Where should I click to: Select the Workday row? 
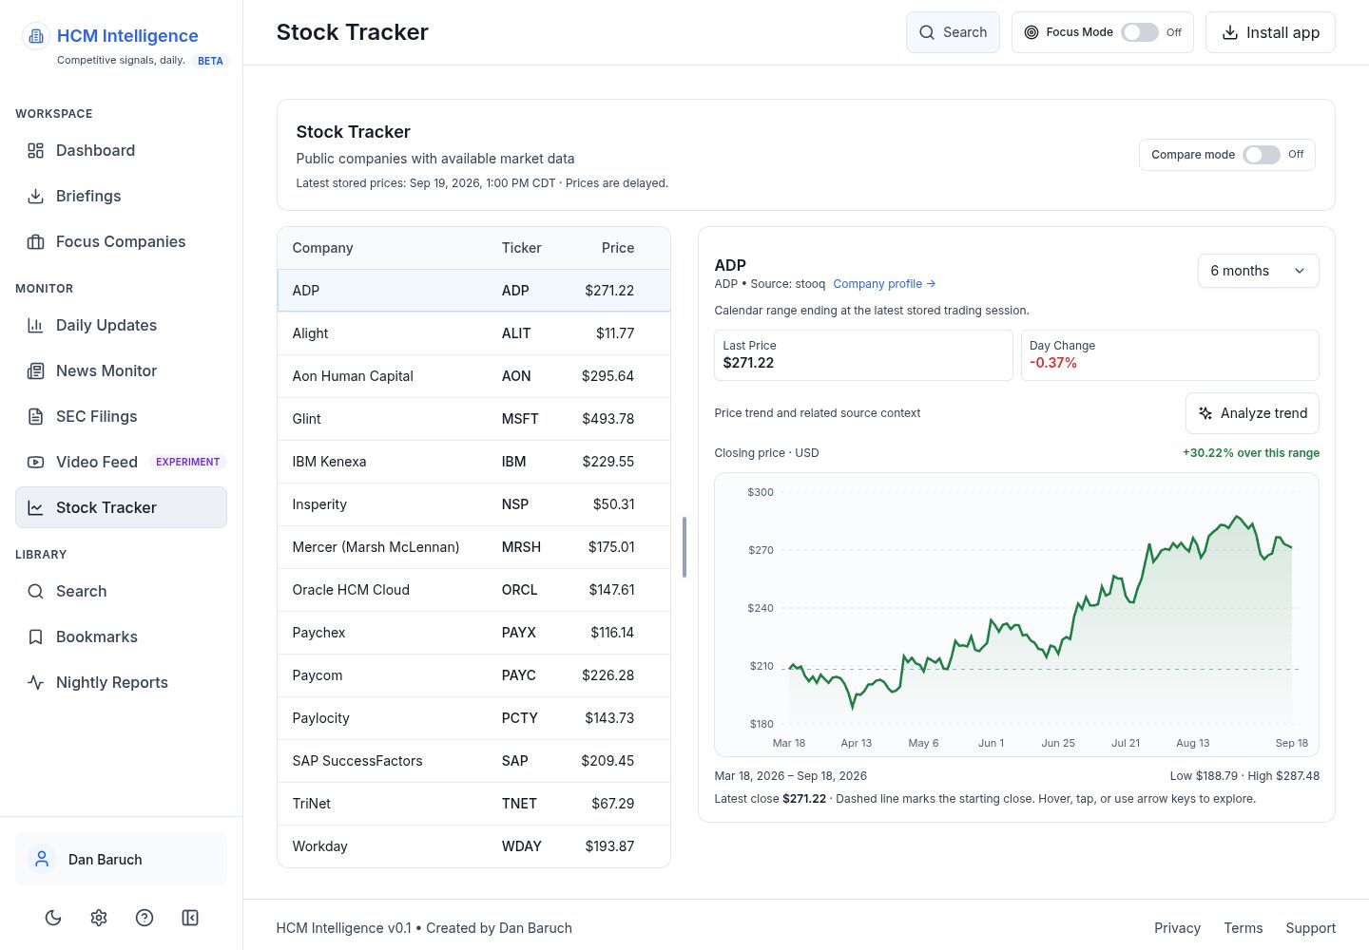point(473,846)
